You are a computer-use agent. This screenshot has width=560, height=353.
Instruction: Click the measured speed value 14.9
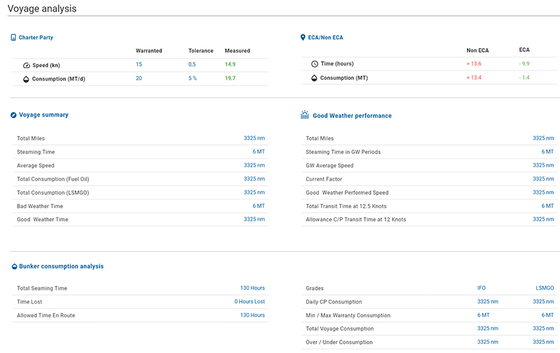click(x=230, y=65)
